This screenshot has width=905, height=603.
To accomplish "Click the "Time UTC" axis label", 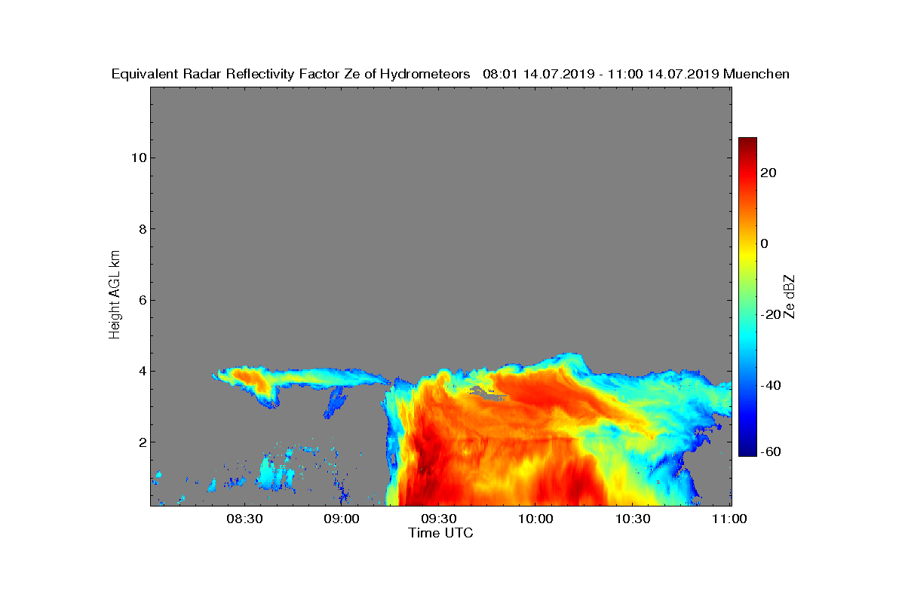I will coord(440,534).
